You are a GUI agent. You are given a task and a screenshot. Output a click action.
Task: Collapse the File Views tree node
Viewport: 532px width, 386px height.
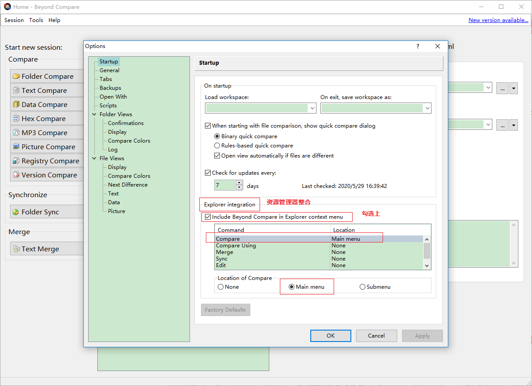pos(94,158)
